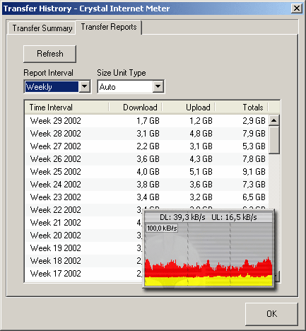Click the 7,9 GB totals value

(254, 134)
